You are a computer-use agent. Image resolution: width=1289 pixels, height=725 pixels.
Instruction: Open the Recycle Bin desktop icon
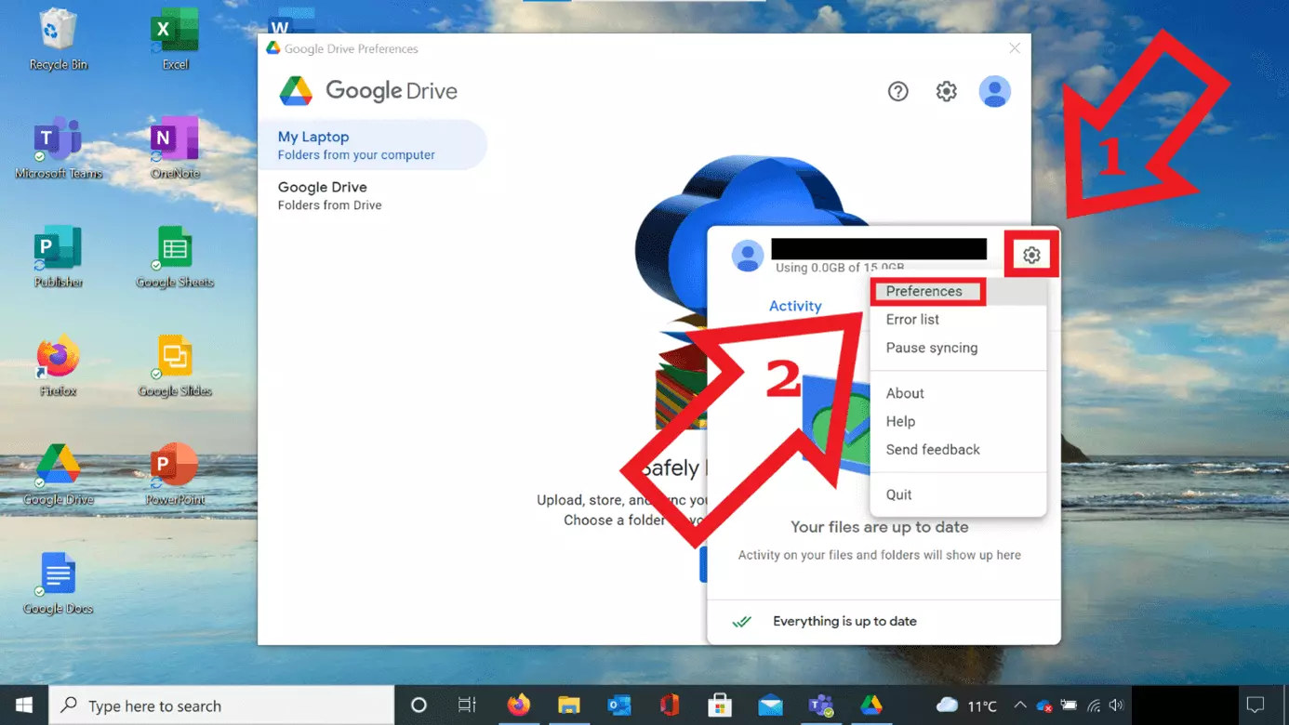(x=58, y=40)
